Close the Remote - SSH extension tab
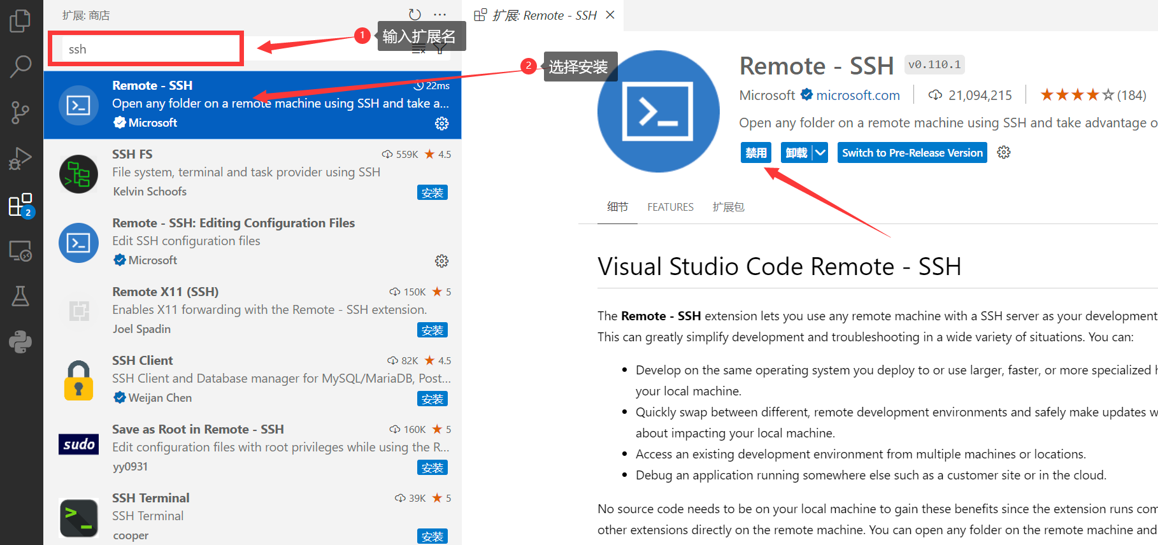Screen dimensions: 1158x545 [610, 15]
